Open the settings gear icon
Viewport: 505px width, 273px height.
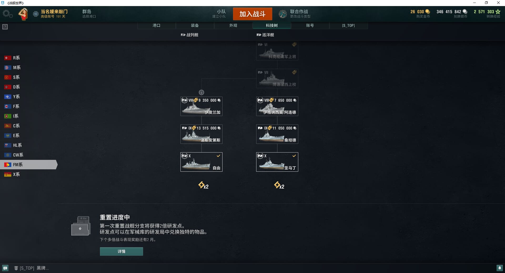point(7,14)
